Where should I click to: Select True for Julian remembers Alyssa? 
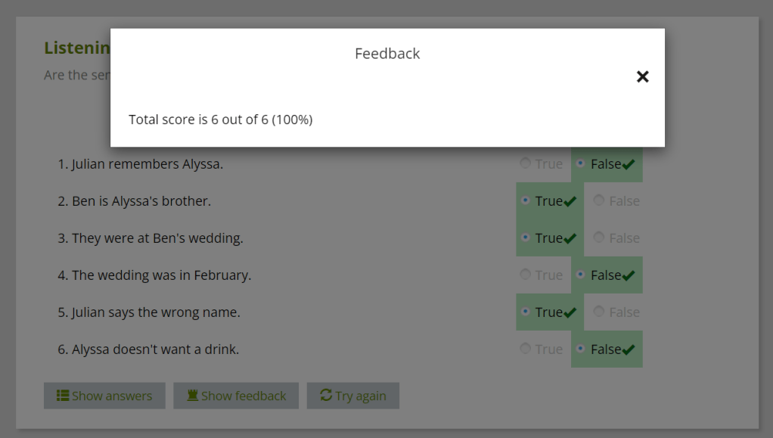point(526,163)
